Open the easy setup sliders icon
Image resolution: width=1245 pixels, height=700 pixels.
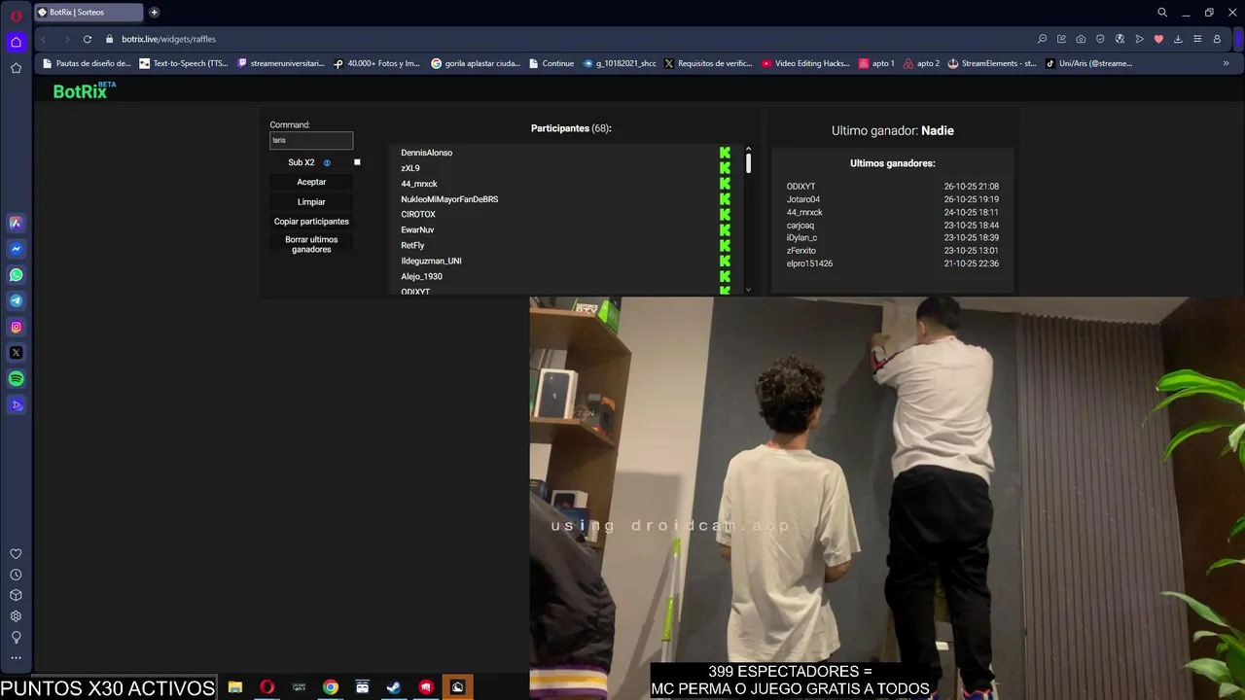pyautogui.click(x=1197, y=39)
